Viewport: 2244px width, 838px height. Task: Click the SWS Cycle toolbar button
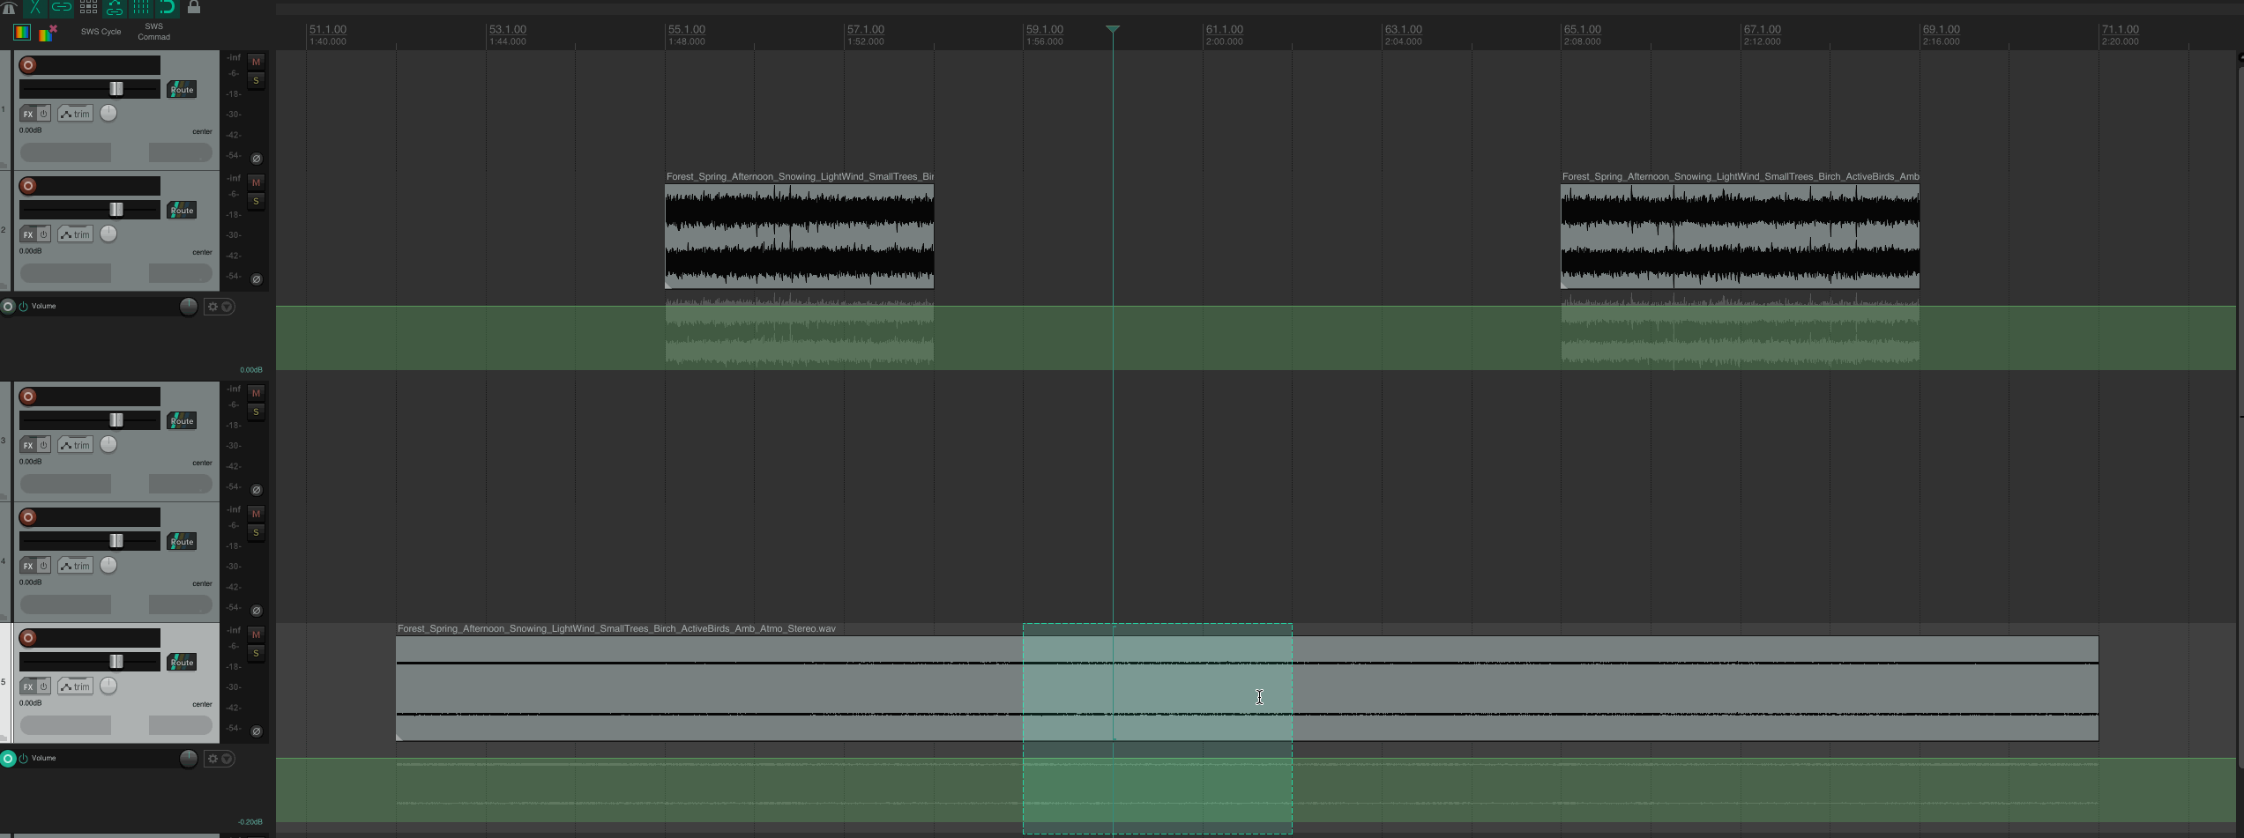[x=101, y=32]
